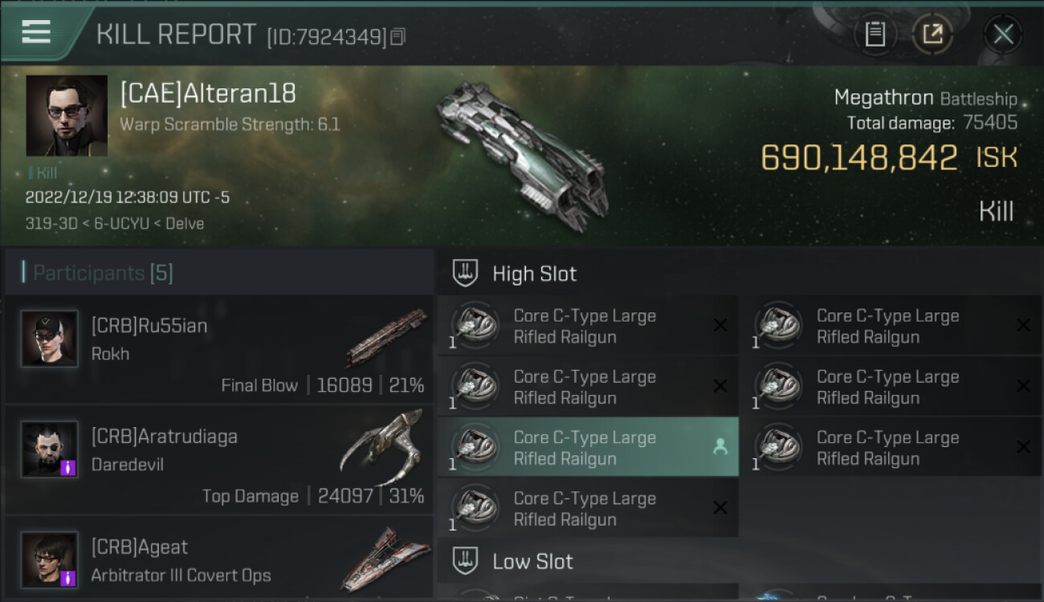This screenshot has width=1044, height=602.
Task: Select the highlighted Core C-Type Large Rifled Railgun
Action: coord(588,448)
